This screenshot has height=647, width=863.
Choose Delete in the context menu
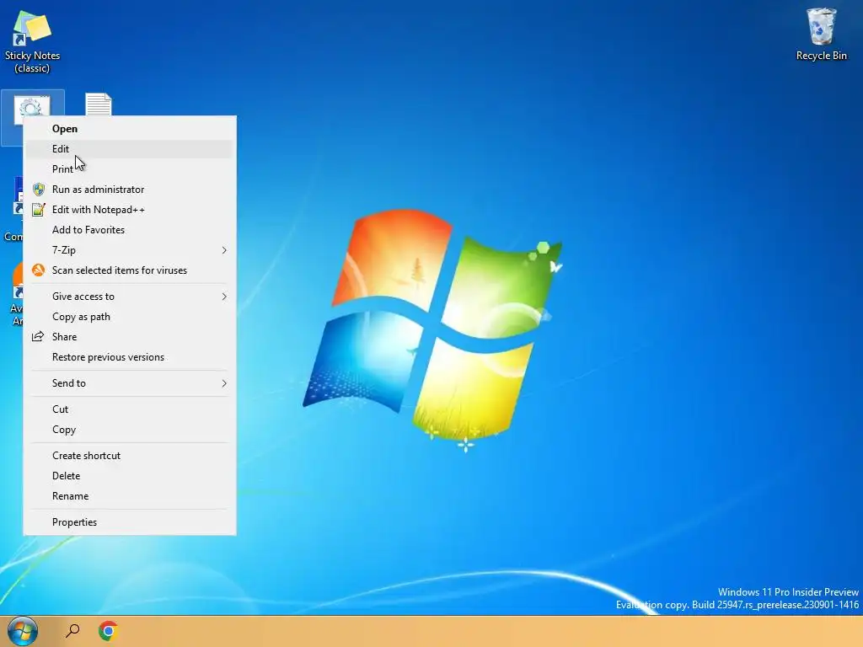tap(130, 476)
